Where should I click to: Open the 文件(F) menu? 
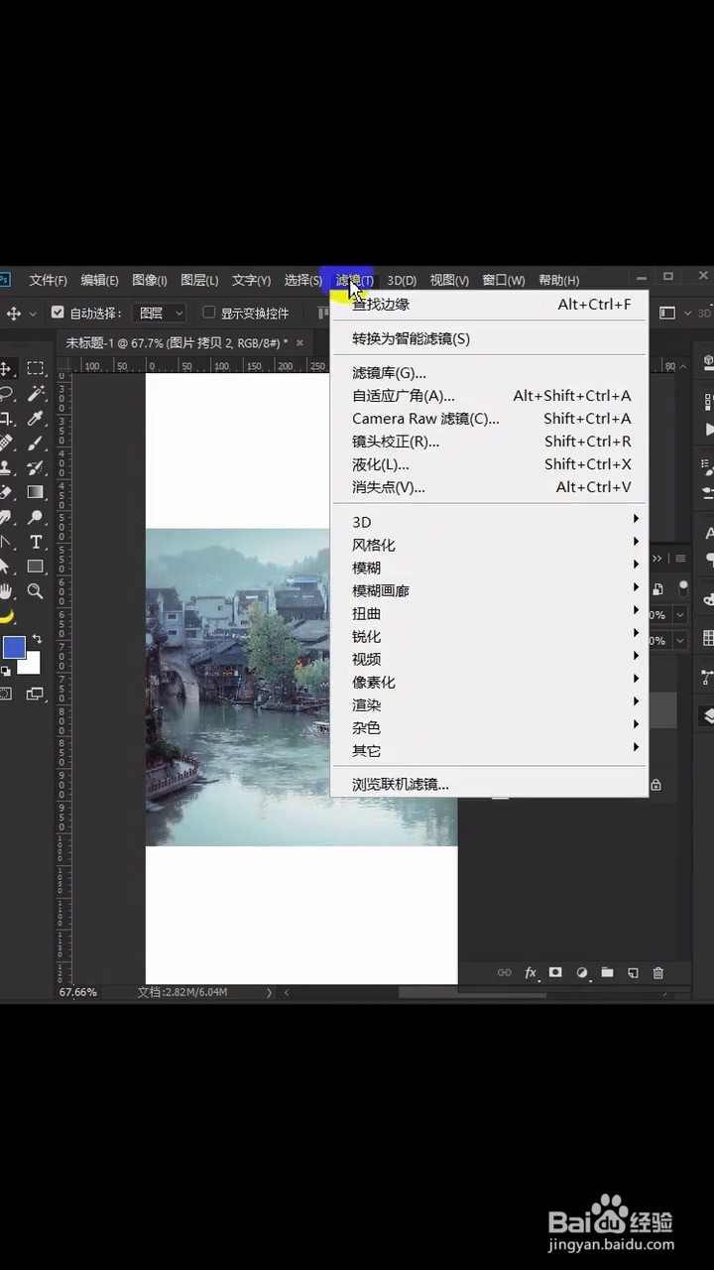click(48, 281)
